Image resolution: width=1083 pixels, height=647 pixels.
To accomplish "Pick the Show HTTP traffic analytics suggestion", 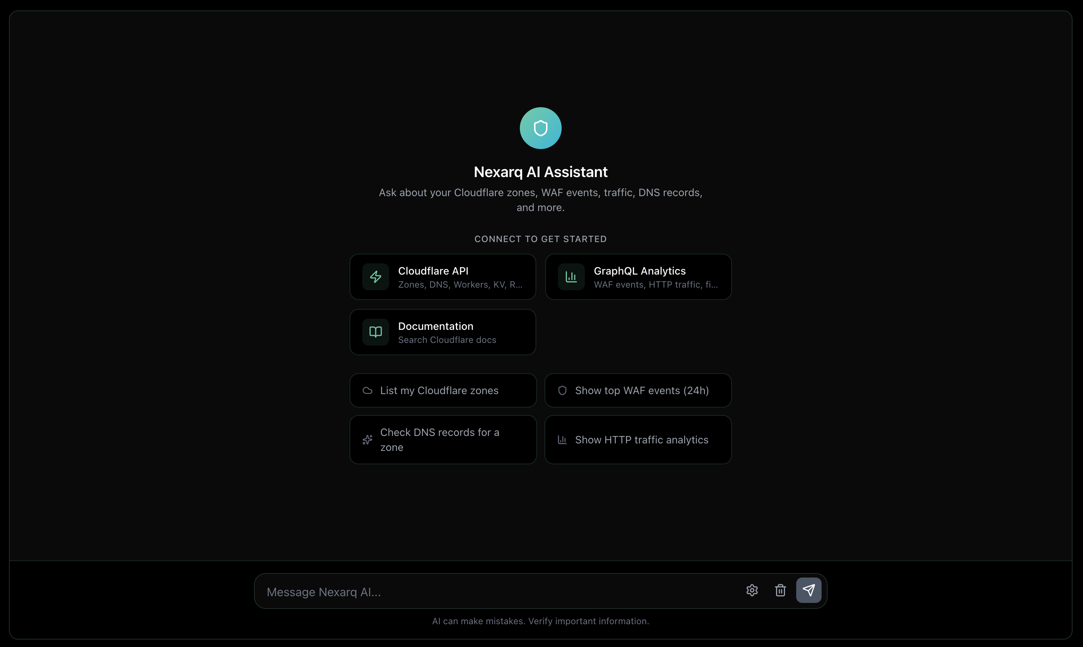I will pos(638,439).
